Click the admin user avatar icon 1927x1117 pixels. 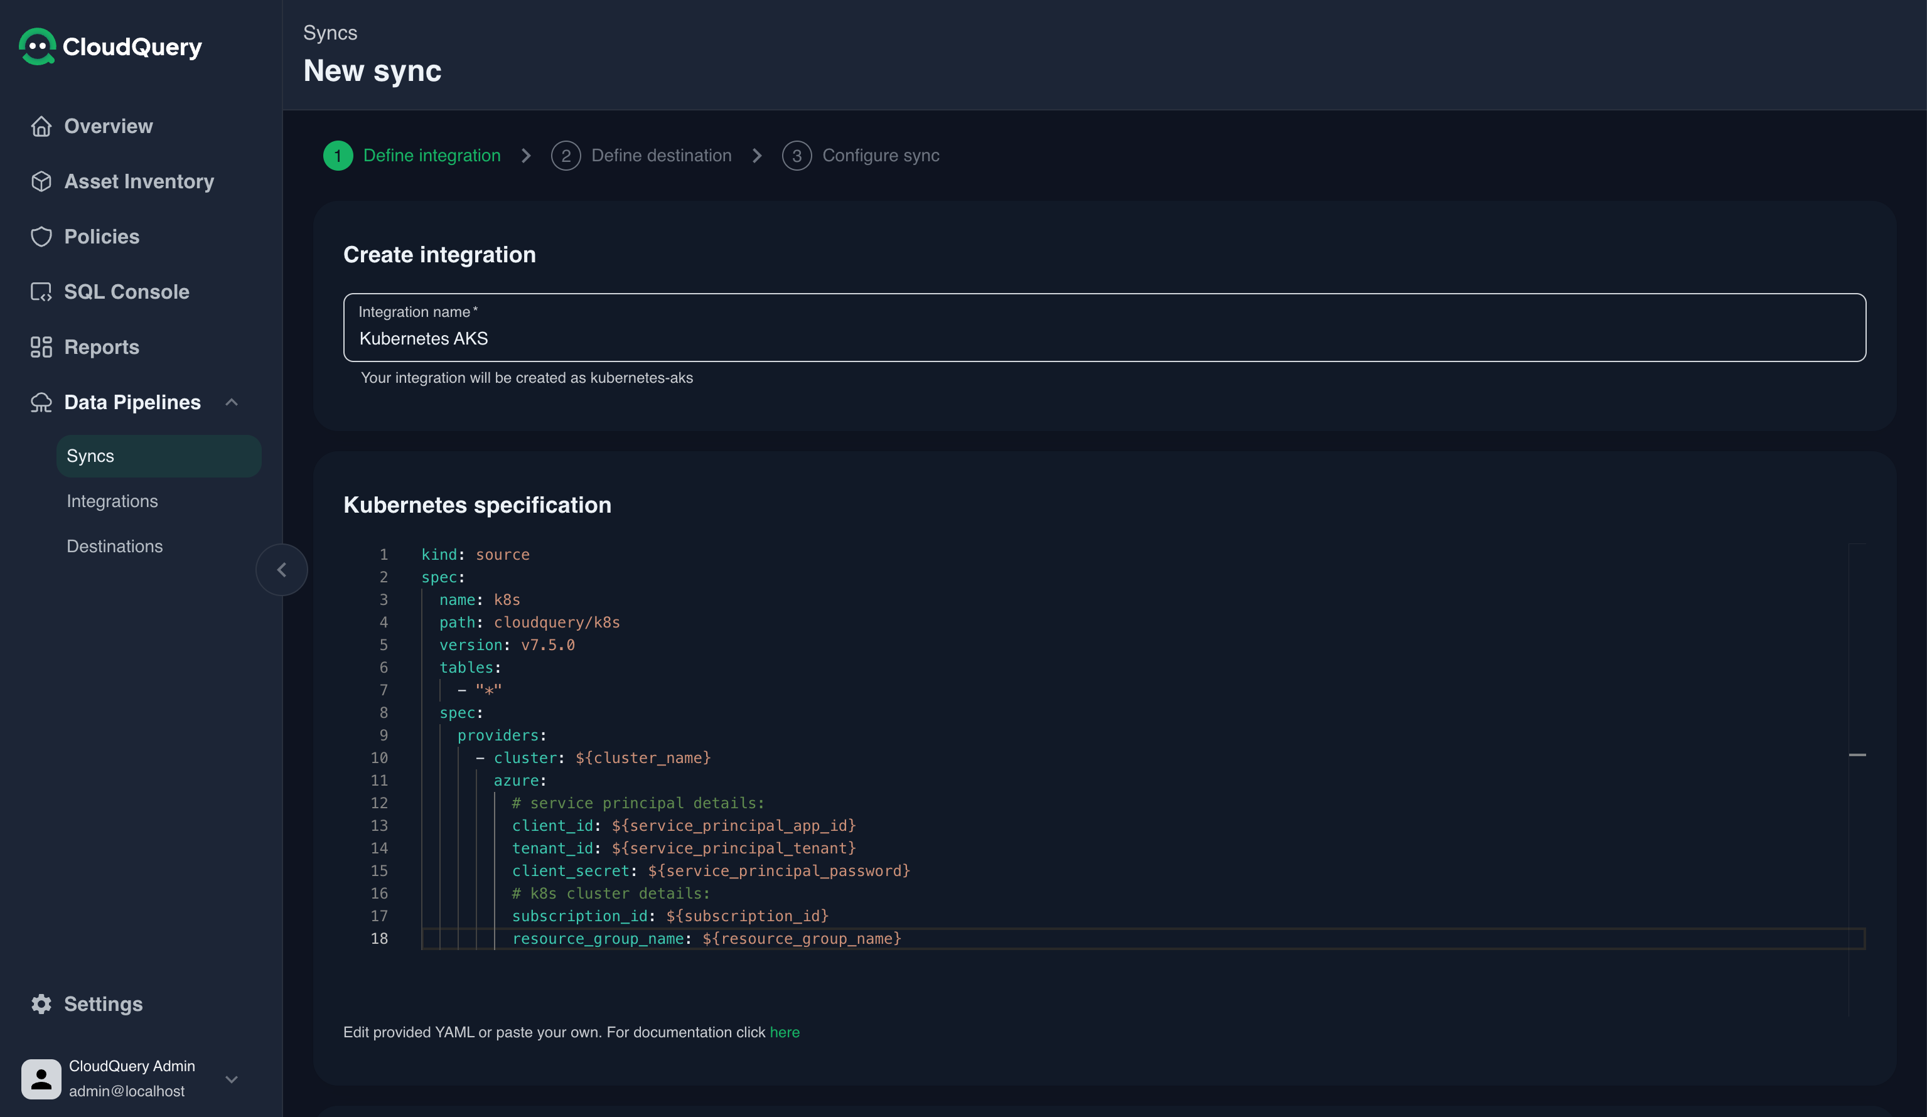pos(41,1078)
